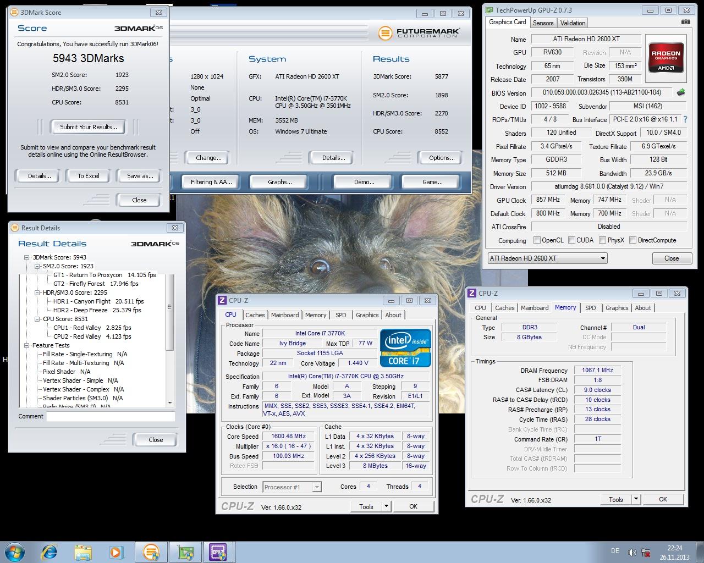This screenshot has width=704, height=563.
Task: Click Save as button in 3DMark Score
Action: [x=140, y=176]
